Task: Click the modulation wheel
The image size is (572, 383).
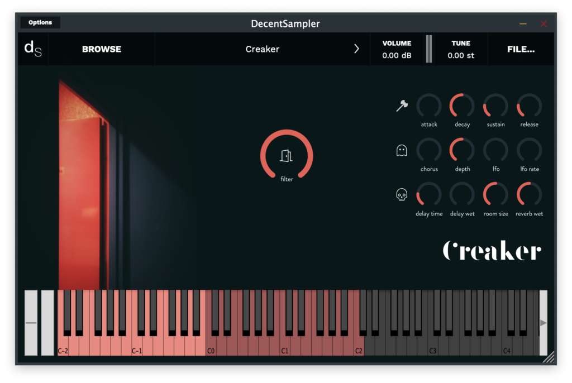Action: pos(47,323)
